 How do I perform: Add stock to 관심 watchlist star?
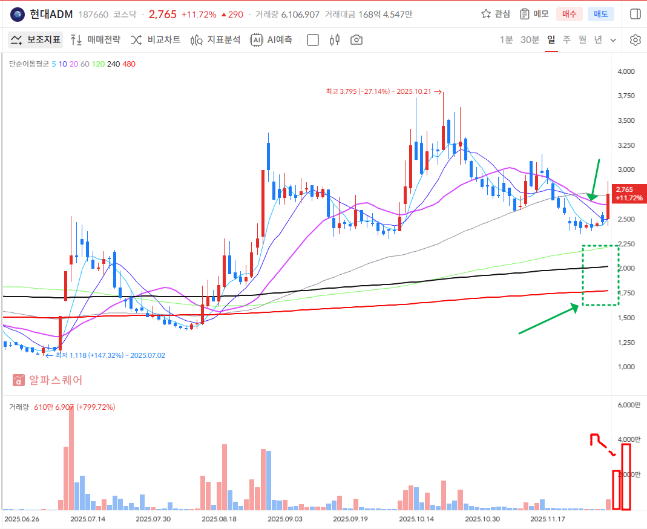495,14
